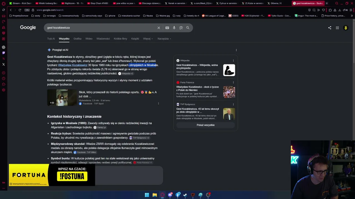Open the Pamięć.pl source chip

pyautogui.click(x=100, y=127)
